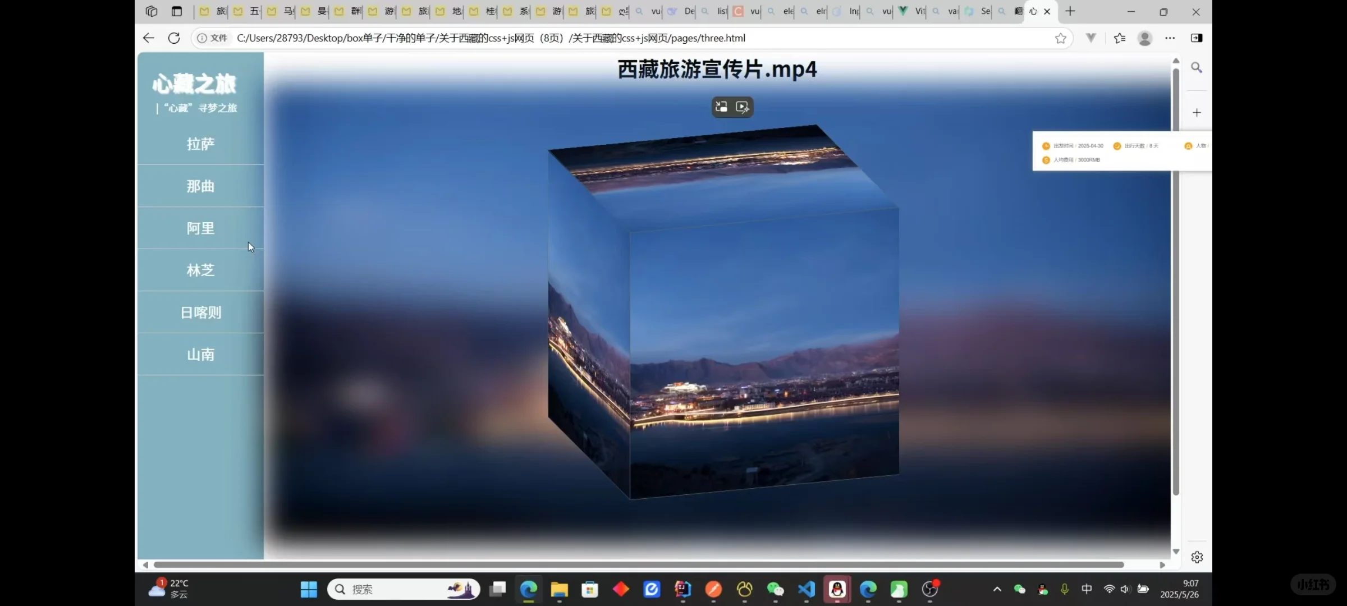Launch Visual Studio Code from taskbar
Image resolution: width=1347 pixels, height=606 pixels.
[x=805, y=590]
